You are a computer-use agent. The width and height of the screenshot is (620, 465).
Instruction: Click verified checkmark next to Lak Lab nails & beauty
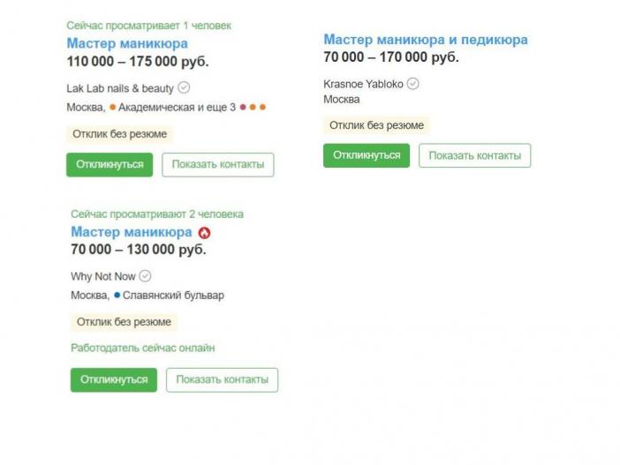[x=184, y=87]
